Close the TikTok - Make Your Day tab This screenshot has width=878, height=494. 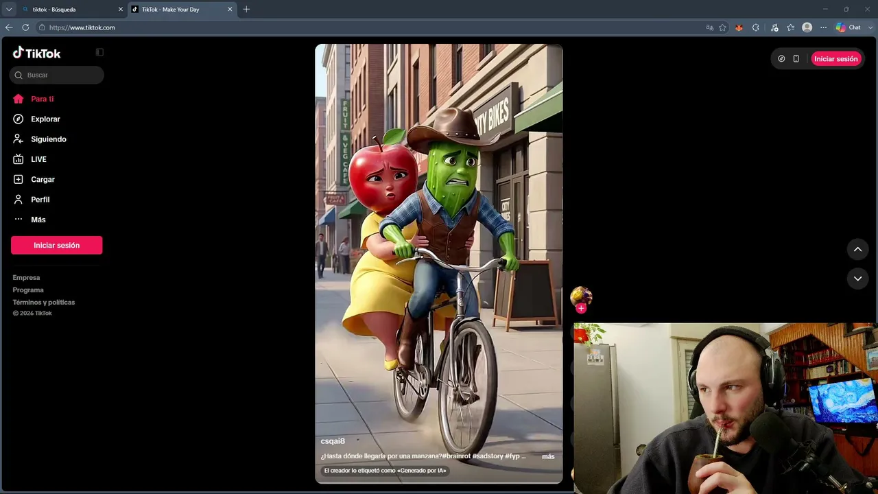tap(230, 10)
